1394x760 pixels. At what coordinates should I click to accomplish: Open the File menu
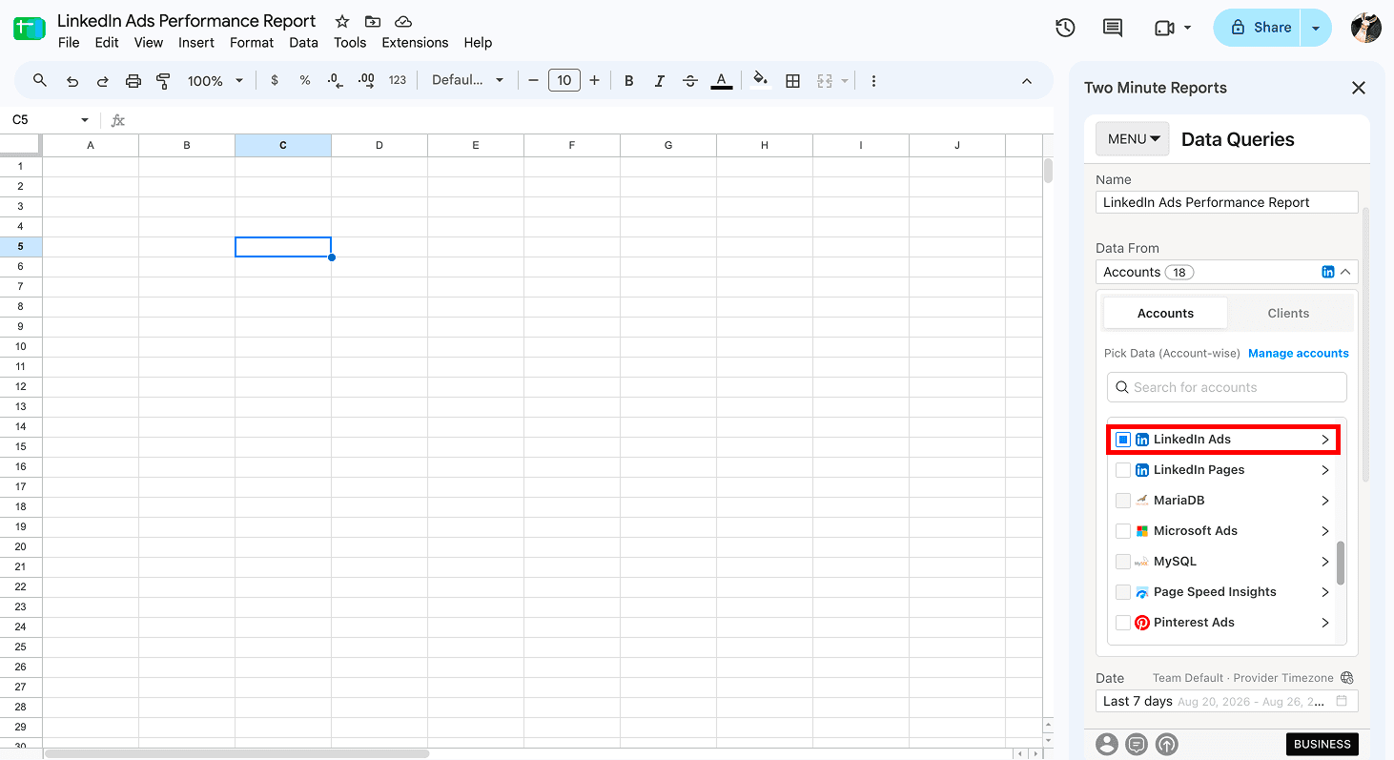click(x=69, y=43)
